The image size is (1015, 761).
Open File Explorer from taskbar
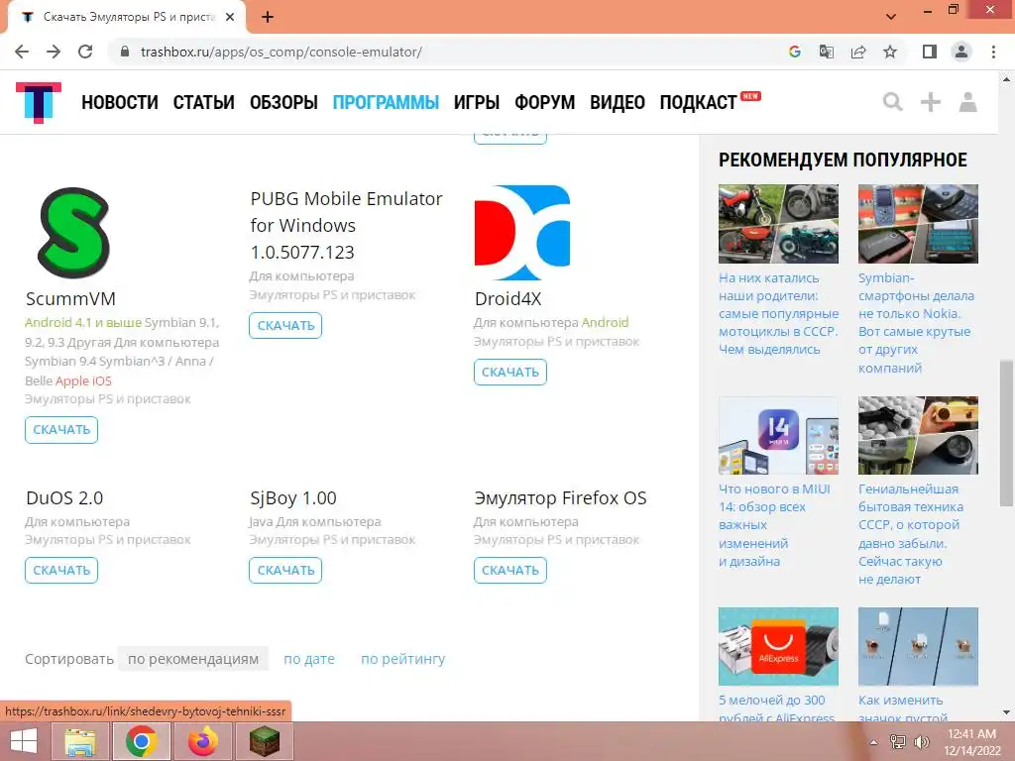80,741
